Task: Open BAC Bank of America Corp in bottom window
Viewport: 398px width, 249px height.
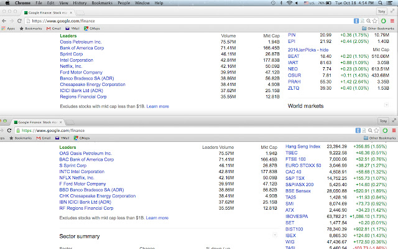Action: click(86, 159)
